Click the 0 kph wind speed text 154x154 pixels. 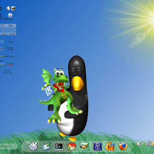pyautogui.click(x=10, y=19)
